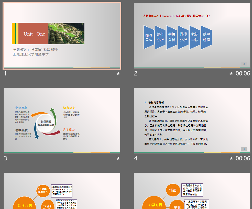Select slide 3 with the 指导思想 cycle diagram
The width and height of the screenshot is (252, 209).
62,120
